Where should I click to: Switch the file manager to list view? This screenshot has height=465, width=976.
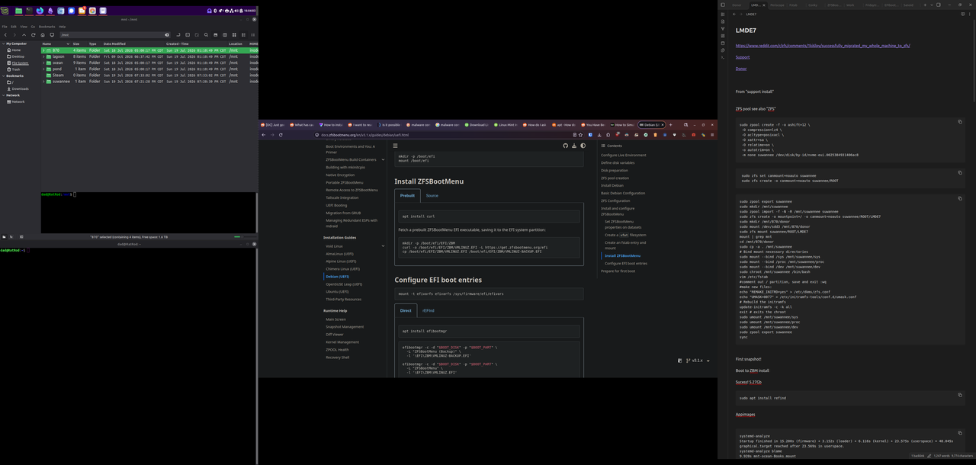[243, 35]
